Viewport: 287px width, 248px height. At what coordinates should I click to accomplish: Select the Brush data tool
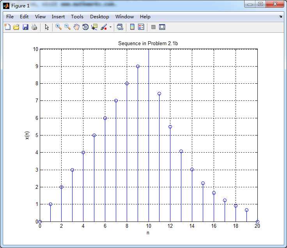coord(104,27)
